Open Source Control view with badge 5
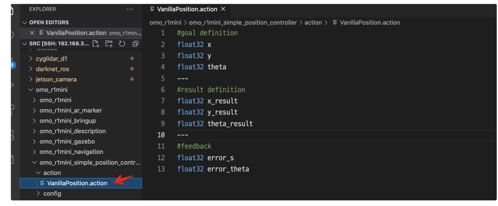Viewport: 498px width, 206px height. tap(12, 63)
